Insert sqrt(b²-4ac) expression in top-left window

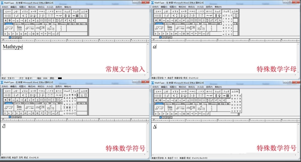30,28
